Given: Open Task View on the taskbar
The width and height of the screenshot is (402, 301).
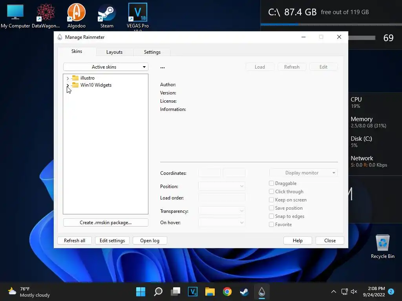Looking at the screenshot, I should (x=175, y=292).
